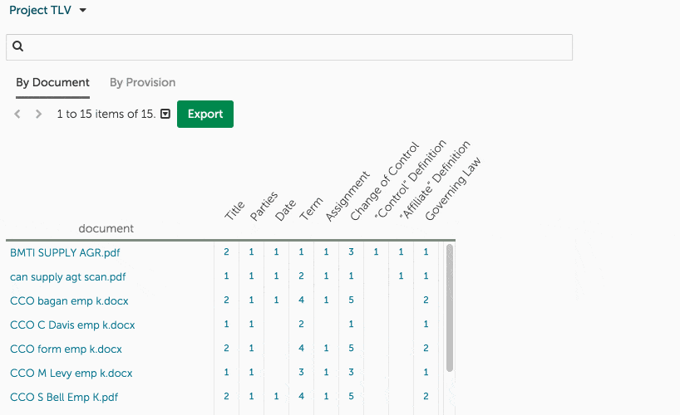680x415 pixels.
Task: Select the Date column header
Action: click(285, 211)
